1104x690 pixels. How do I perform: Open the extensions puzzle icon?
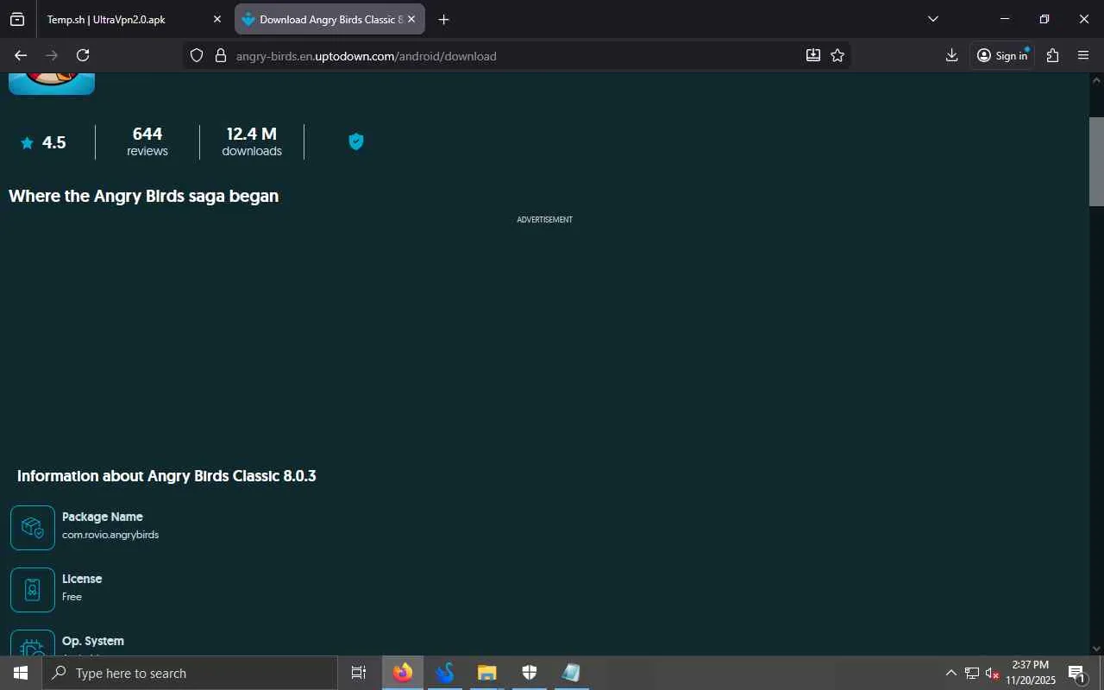click(x=1052, y=55)
